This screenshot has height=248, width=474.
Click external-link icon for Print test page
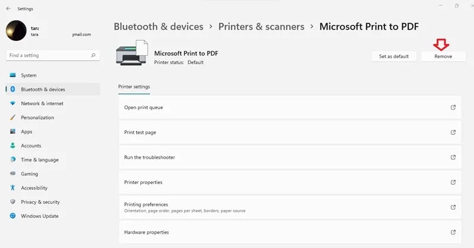tap(453, 133)
